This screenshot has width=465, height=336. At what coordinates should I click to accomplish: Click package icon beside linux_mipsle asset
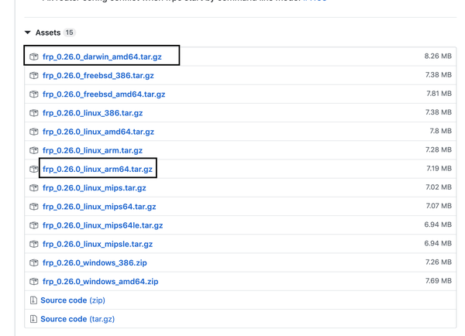[x=34, y=244]
